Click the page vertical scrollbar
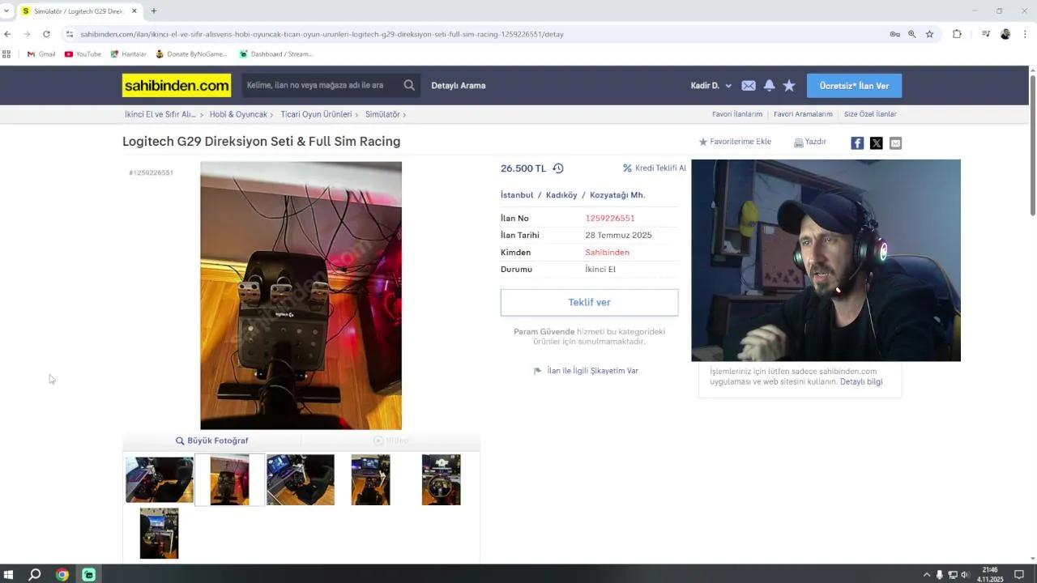Screen dimensions: 1037x583 tap(1032, 146)
